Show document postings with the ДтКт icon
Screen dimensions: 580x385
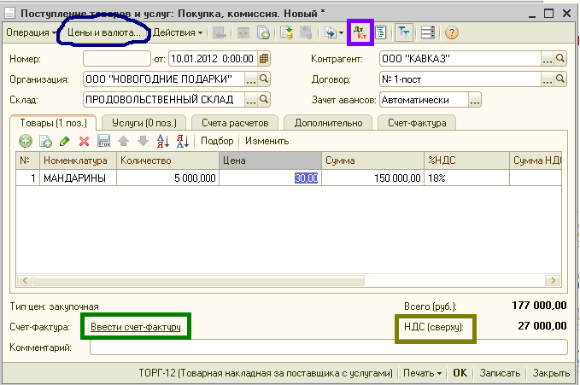(360, 32)
